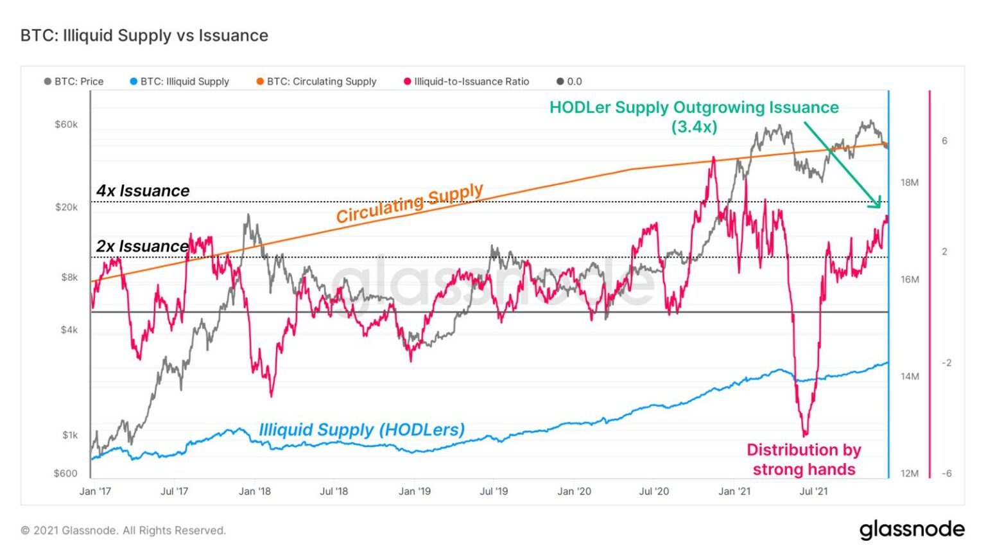
Task: Toggle the BTC: Illiquid Supply legend entry
Action: 180,82
